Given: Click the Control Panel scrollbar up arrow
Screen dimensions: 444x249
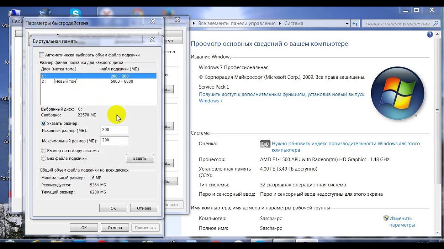Looking at the screenshot, I should pos(438,34).
